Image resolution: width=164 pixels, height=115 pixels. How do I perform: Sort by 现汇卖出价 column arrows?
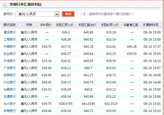[80, 25]
